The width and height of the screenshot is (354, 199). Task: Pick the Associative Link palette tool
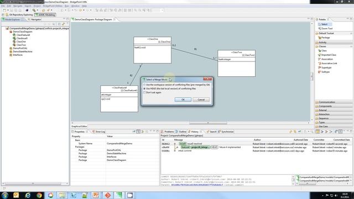[x=327, y=64]
